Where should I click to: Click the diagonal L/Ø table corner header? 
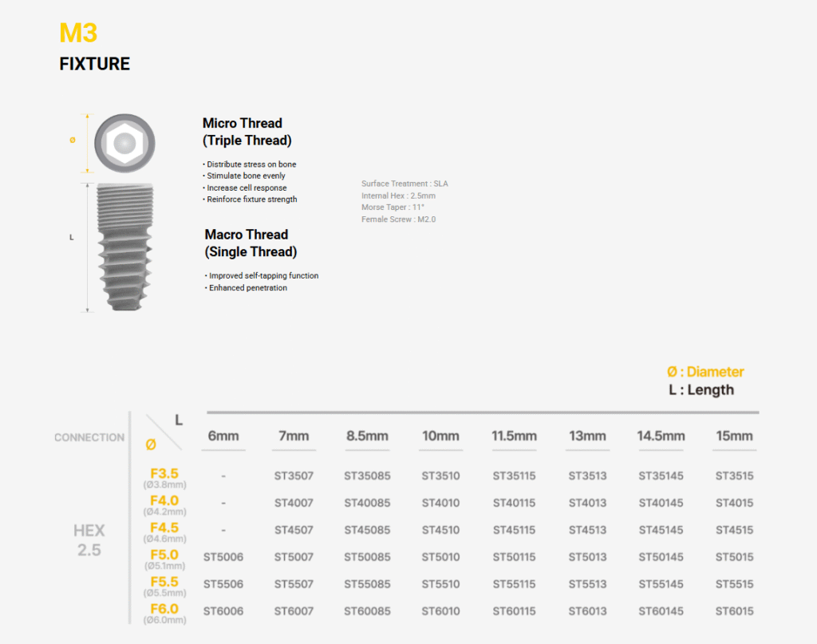[x=164, y=433]
